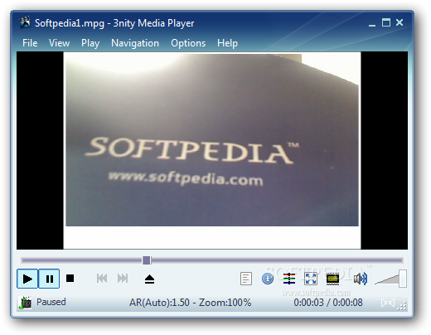Click the Pause button
The width and height of the screenshot is (431, 335).
[x=49, y=279]
